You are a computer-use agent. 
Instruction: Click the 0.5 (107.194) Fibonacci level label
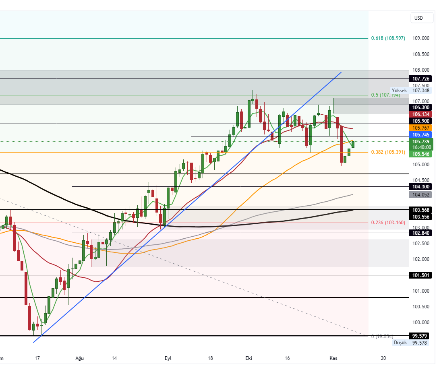click(385, 95)
